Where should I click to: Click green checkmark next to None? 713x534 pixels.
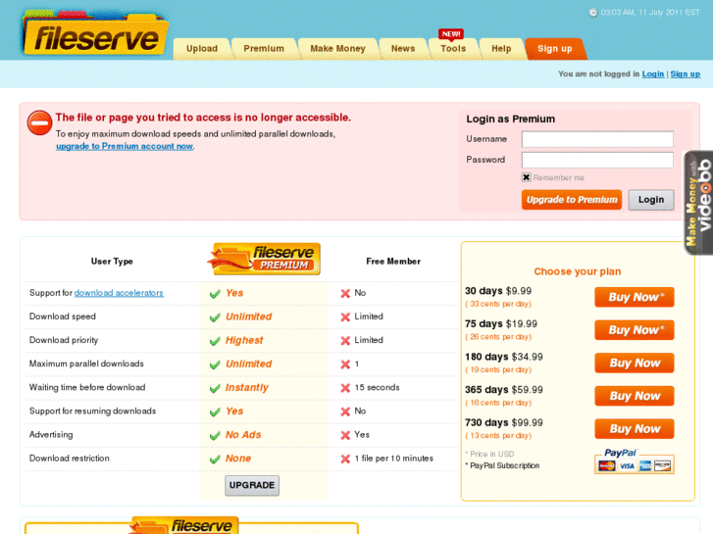(215, 459)
